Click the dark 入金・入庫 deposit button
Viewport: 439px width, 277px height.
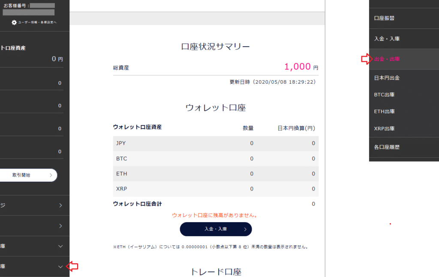[x=216, y=229]
